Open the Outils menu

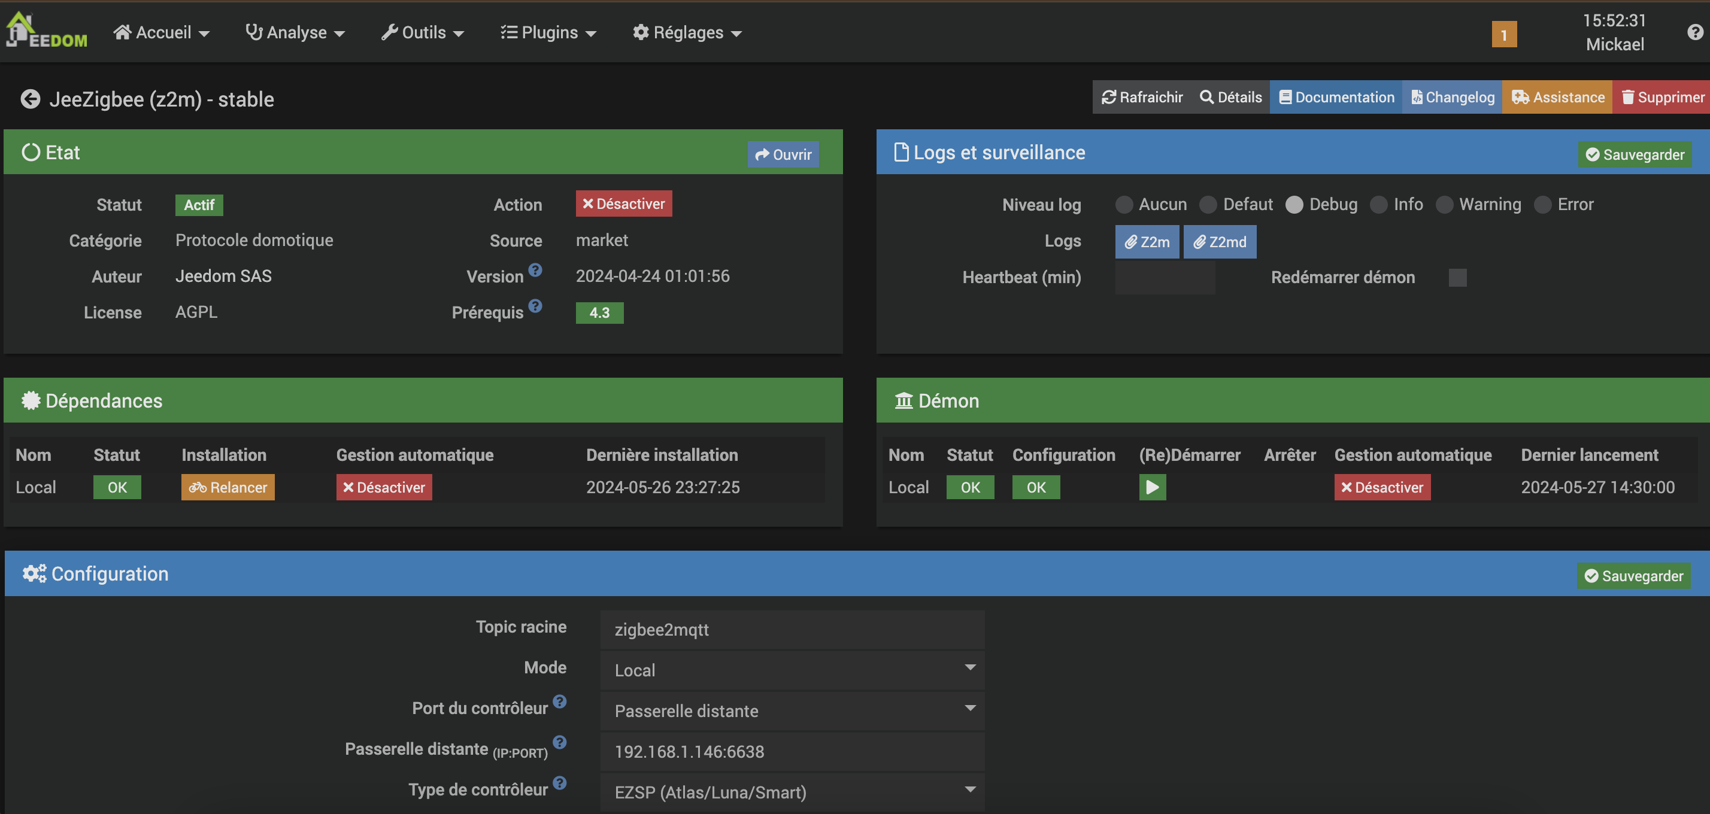(x=422, y=32)
